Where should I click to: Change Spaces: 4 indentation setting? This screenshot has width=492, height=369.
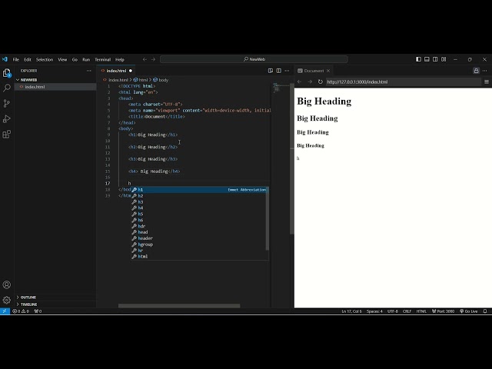tap(374, 311)
